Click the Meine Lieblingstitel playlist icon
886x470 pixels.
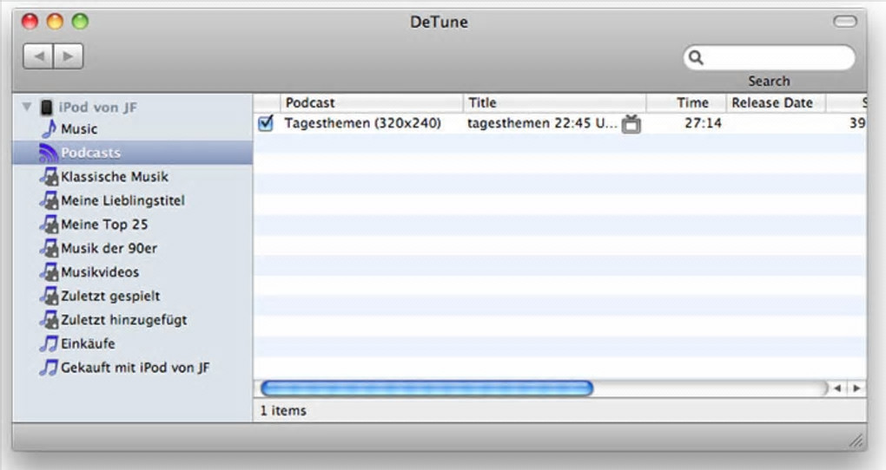click(50, 200)
